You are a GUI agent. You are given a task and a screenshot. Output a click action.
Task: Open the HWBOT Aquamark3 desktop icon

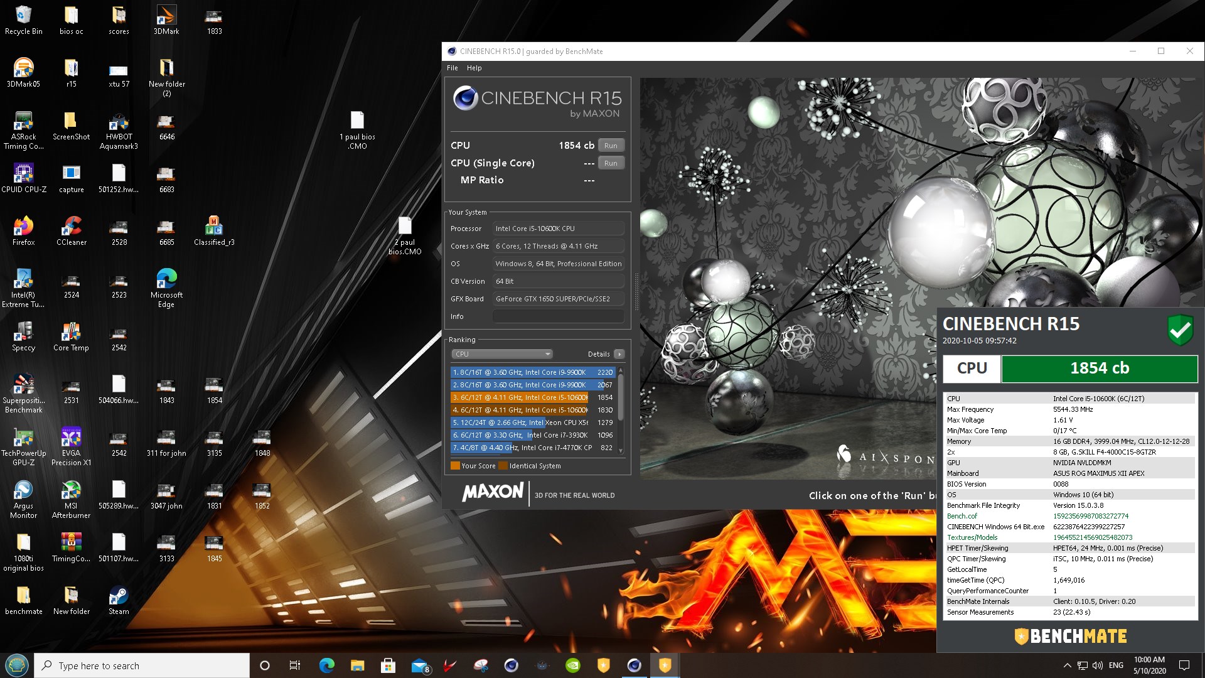[x=119, y=131]
